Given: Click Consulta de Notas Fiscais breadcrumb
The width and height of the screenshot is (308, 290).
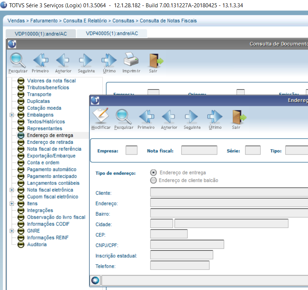Looking at the screenshot, I should click(x=168, y=21).
